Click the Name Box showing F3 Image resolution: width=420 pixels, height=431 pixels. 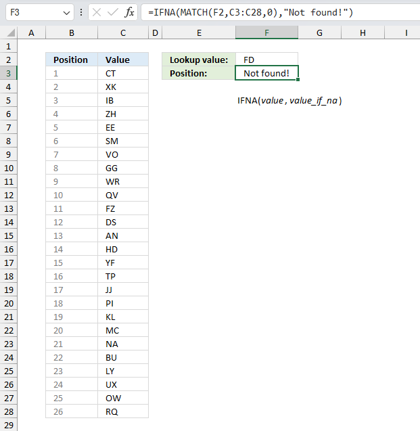(x=40, y=12)
